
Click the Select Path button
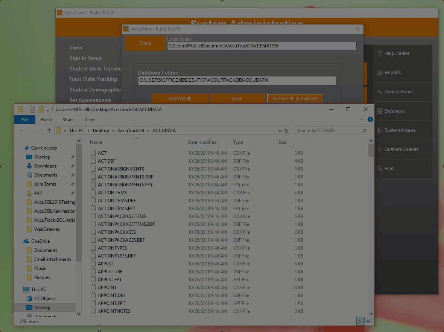(180, 99)
